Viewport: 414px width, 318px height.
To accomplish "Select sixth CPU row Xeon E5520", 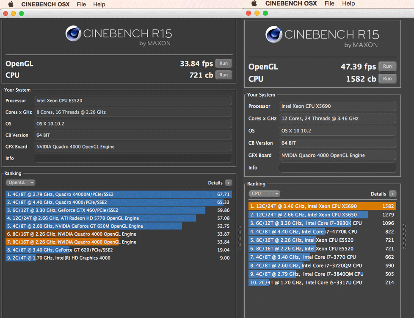I will 323,248.
